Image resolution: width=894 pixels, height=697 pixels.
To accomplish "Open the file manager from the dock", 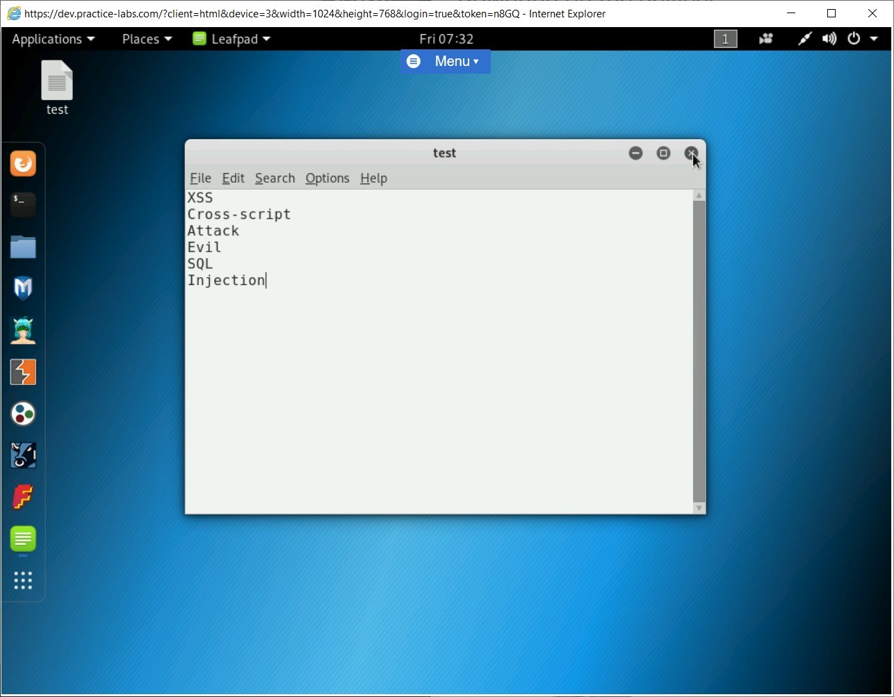I will (23, 247).
